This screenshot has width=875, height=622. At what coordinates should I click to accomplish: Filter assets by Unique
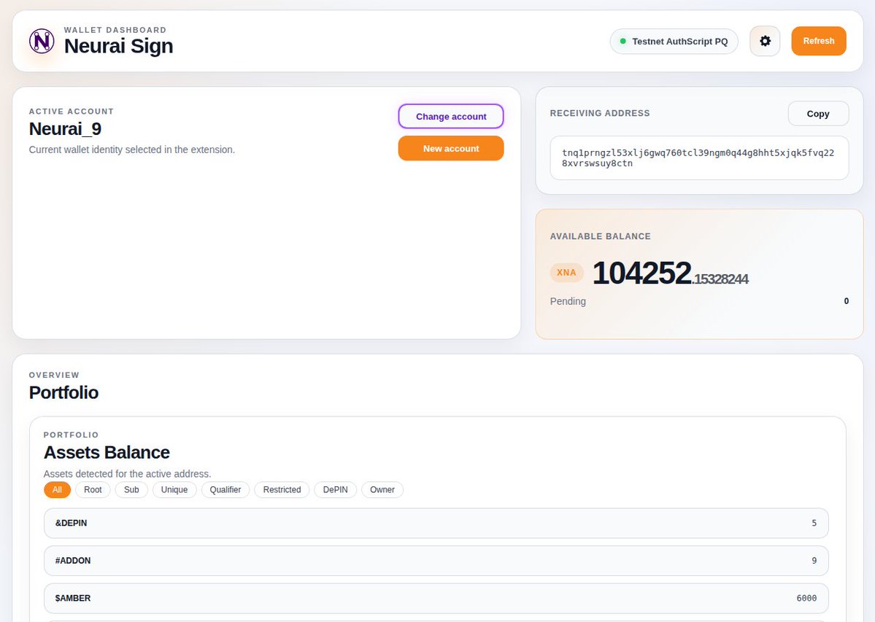click(x=174, y=489)
